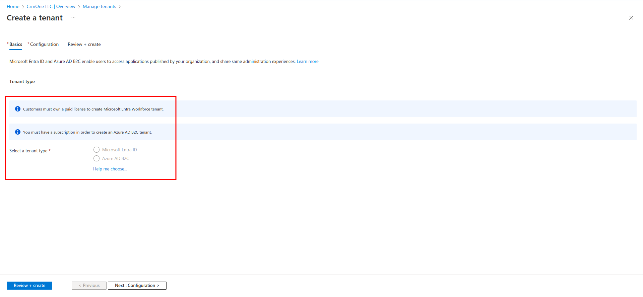Click the chevron after Manage tenants breadcrumb
Screen dimensions: 643x297
click(120, 7)
